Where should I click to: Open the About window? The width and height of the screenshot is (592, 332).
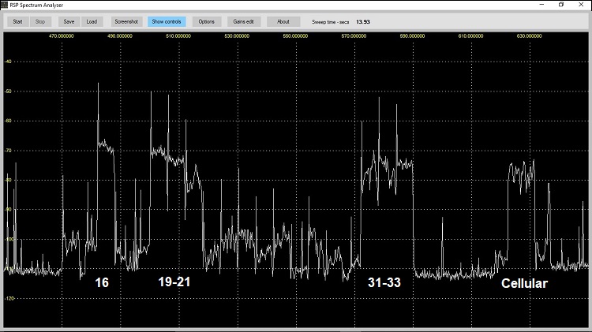coord(283,21)
